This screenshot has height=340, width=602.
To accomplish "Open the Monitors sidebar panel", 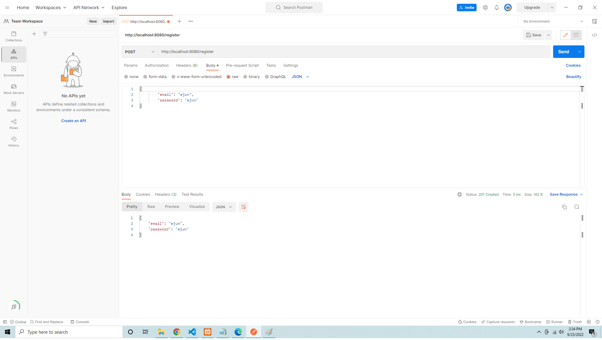I will pos(13,107).
